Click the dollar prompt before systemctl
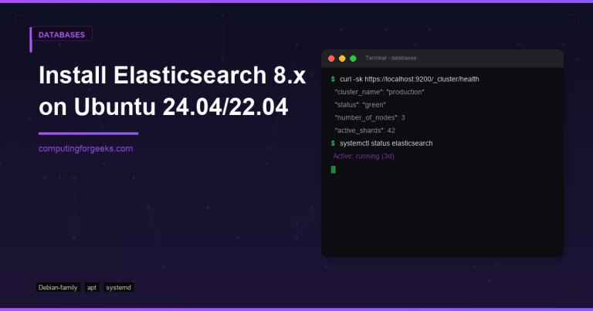This screenshot has height=311, width=593. [333, 144]
